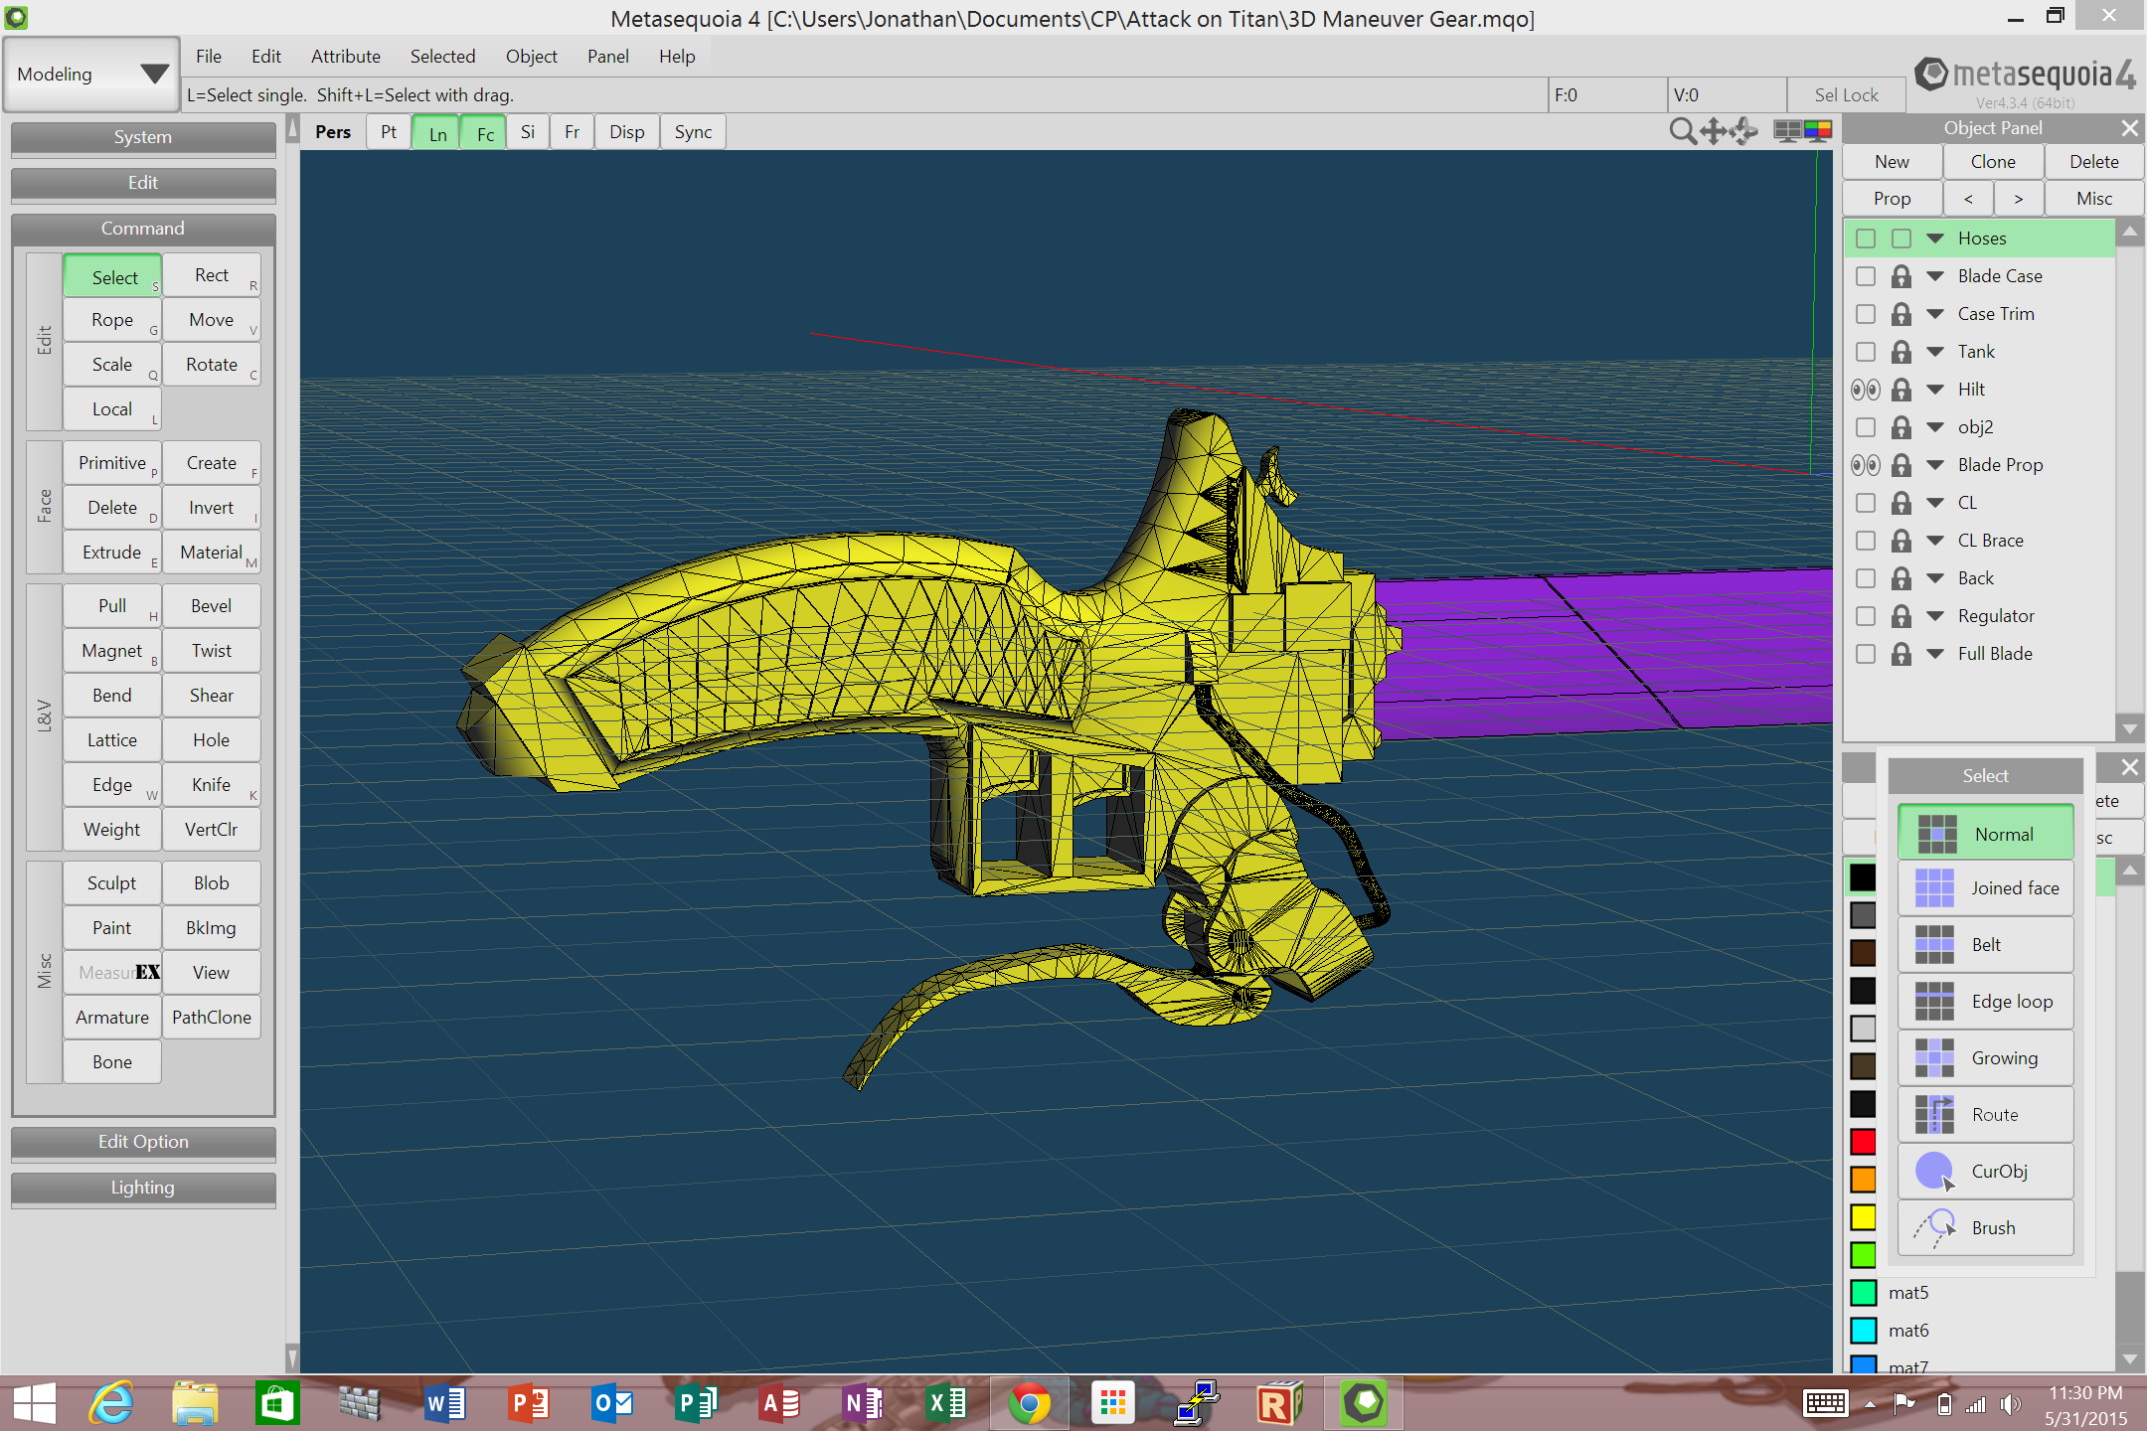This screenshot has height=1431, width=2147.
Task: Show the obj2 object visibility checkbox
Action: (1866, 427)
